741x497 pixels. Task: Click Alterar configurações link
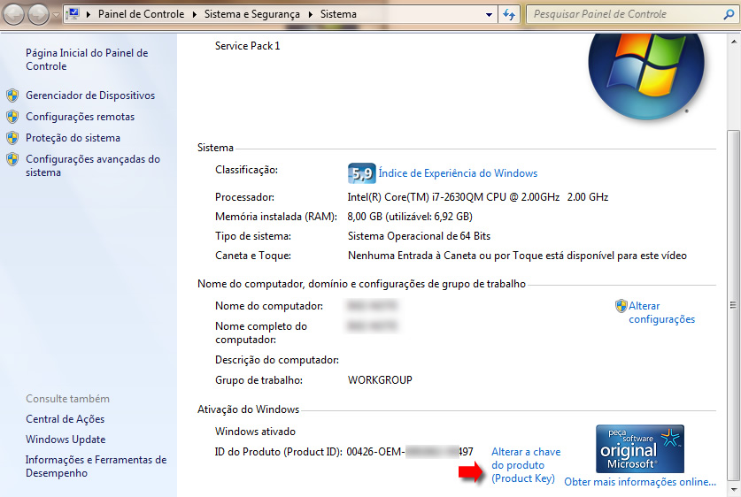click(661, 312)
